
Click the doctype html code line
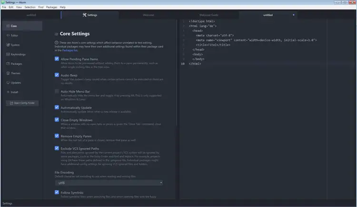coord(202,21)
